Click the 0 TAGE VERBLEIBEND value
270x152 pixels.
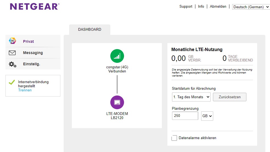click(238, 58)
